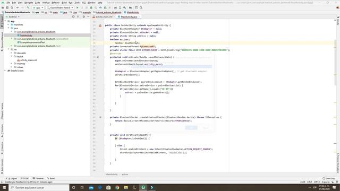Click the tutorial_arduino_bluetooth breadcrumb
Screen dimensions: 340x191
pyautogui.click(x=107, y=12)
